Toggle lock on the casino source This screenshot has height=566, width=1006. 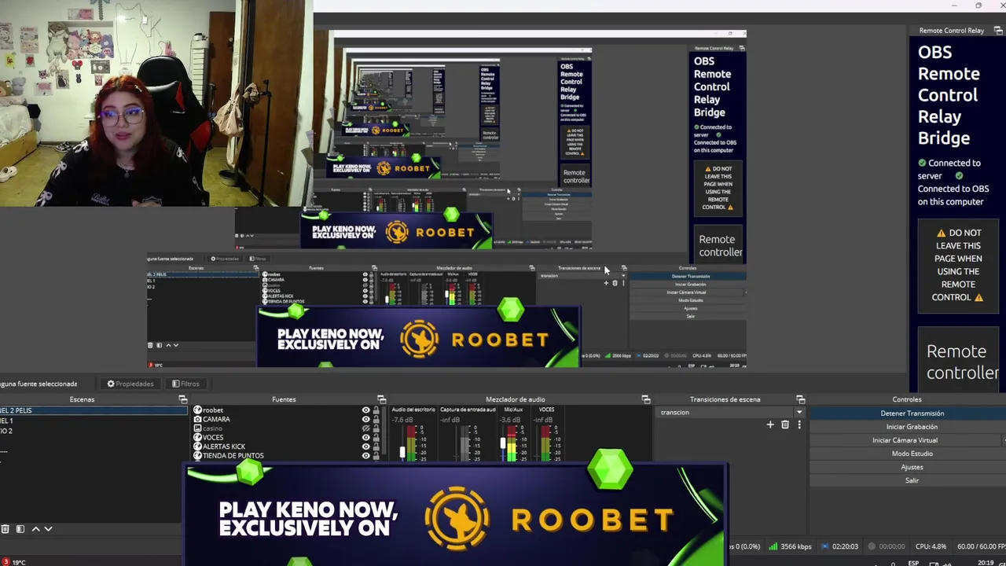[376, 428]
